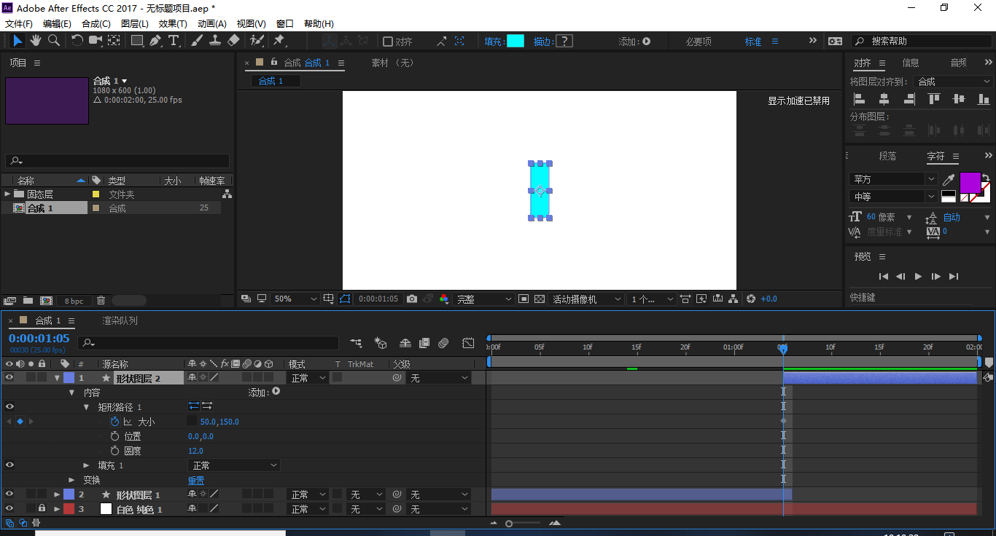Screen dimensions: 996x536
Task: Click the purple fill swatch in Character panel
Action: click(x=970, y=183)
